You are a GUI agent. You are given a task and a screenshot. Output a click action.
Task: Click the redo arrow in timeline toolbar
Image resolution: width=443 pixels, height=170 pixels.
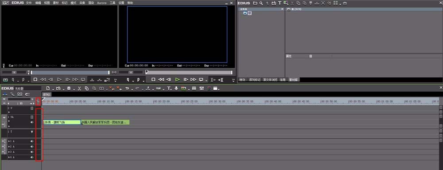pyautogui.click(x=137, y=89)
